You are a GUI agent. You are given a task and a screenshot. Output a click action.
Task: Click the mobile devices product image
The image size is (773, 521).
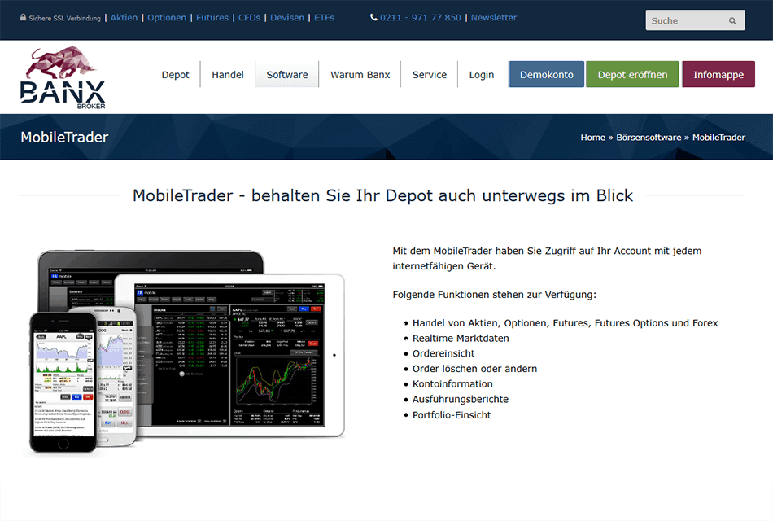[x=186, y=352]
